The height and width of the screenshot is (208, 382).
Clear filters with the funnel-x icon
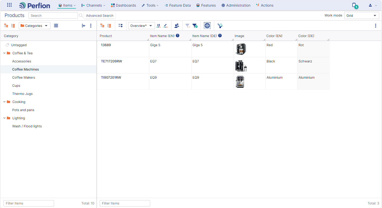188,26
